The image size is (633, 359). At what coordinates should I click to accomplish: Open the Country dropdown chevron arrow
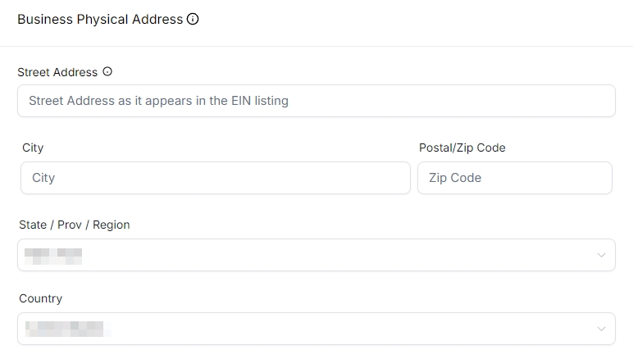click(601, 329)
